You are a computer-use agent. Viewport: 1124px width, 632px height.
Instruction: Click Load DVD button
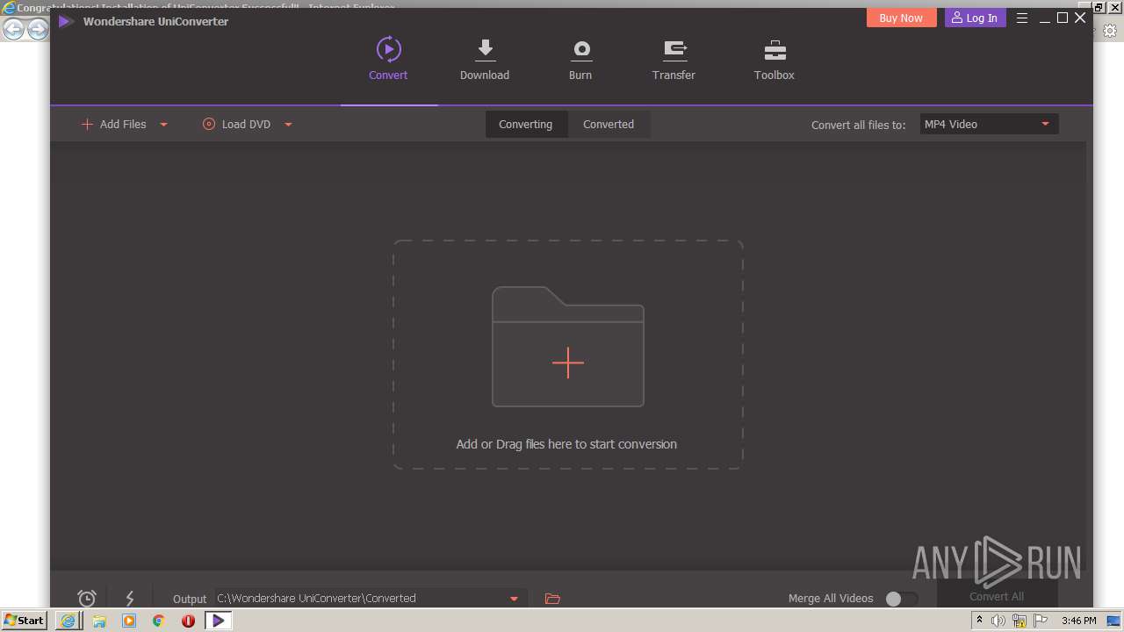[236, 124]
